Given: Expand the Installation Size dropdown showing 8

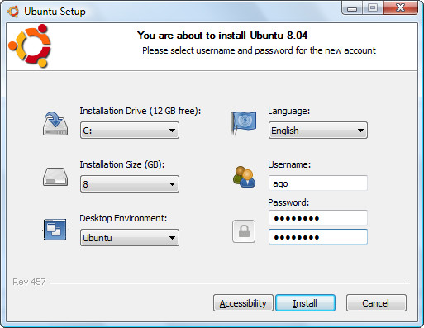Looking at the screenshot, I should point(130,183).
